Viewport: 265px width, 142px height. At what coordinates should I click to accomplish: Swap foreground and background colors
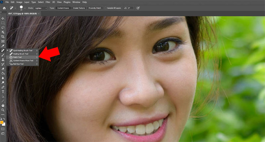pyautogui.click(x=4, y=119)
